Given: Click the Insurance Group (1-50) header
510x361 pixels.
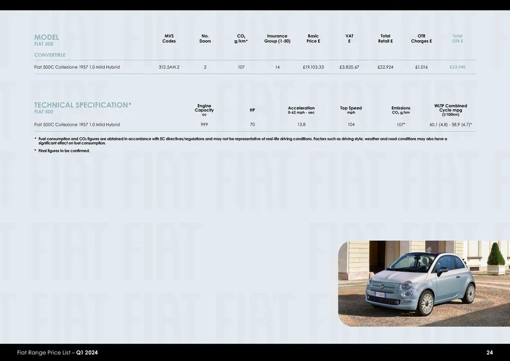Looking at the screenshot, I should (x=277, y=38).
